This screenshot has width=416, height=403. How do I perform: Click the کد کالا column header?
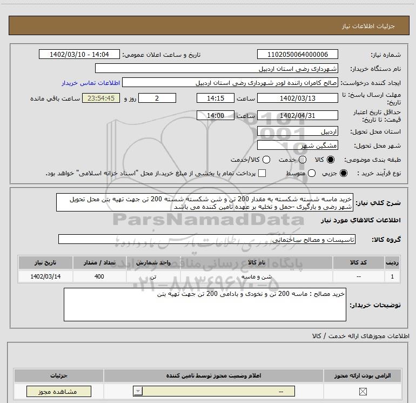pyautogui.click(x=358, y=263)
